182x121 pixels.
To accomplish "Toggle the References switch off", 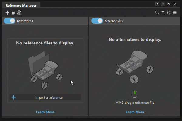I will [x=9, y=21].
